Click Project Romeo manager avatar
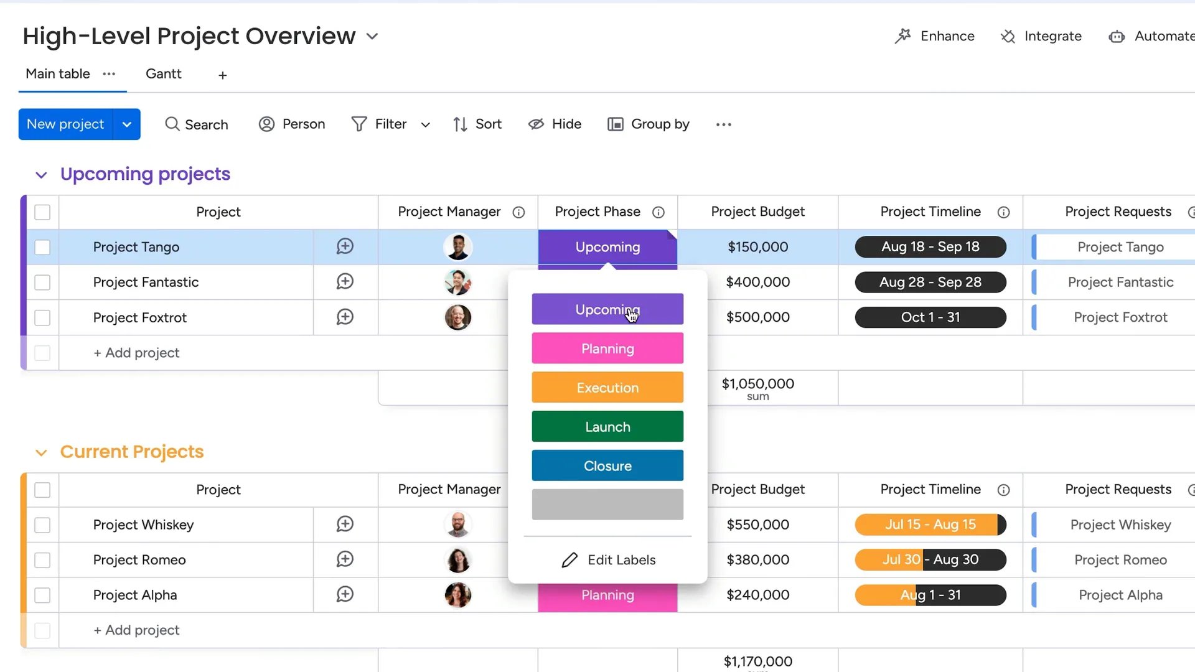This screenshot has width=1195, height=672. click(x=458, y=560)
